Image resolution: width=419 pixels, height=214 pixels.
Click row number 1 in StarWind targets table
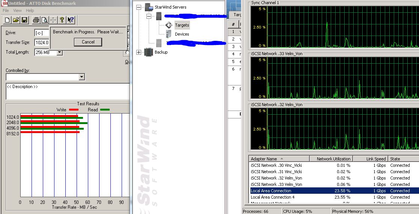233,32
